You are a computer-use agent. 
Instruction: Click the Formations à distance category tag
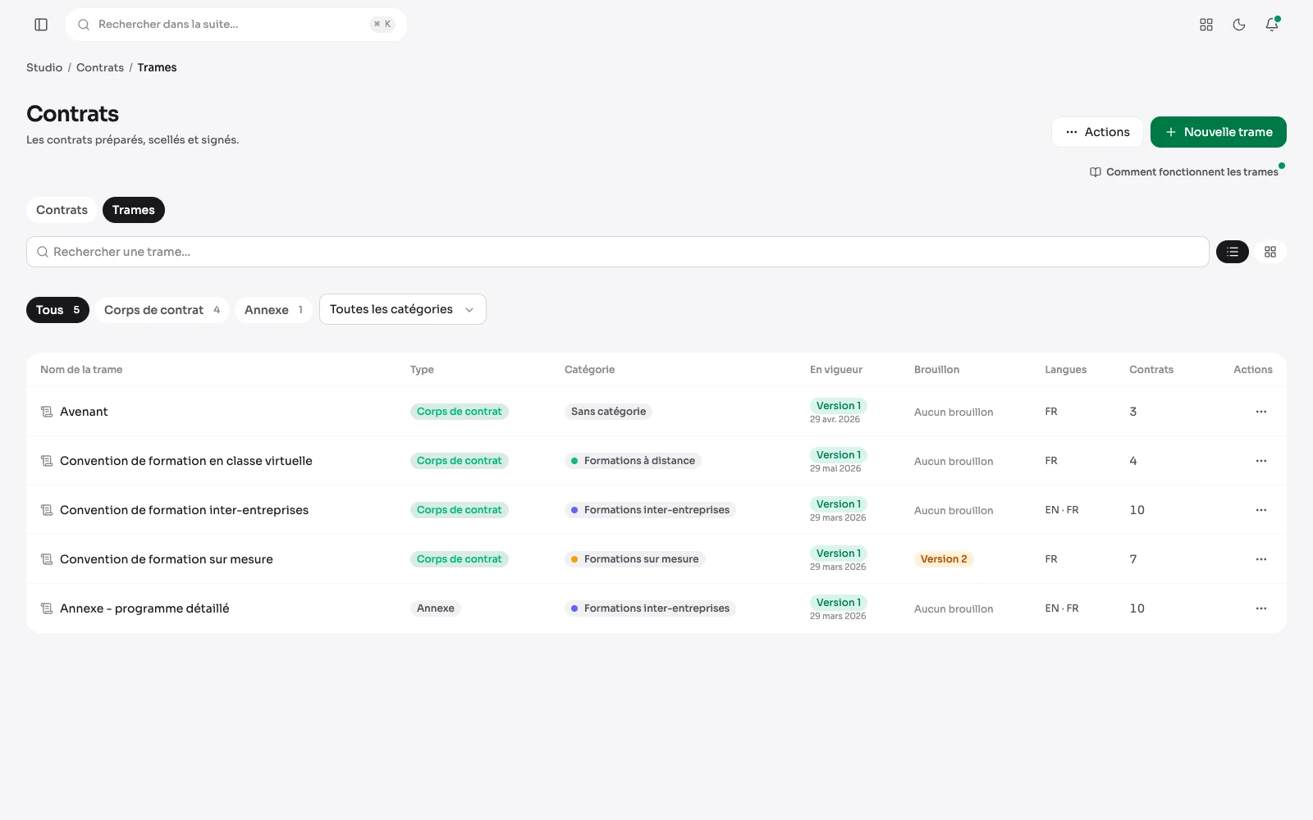[x=633, y=461]
